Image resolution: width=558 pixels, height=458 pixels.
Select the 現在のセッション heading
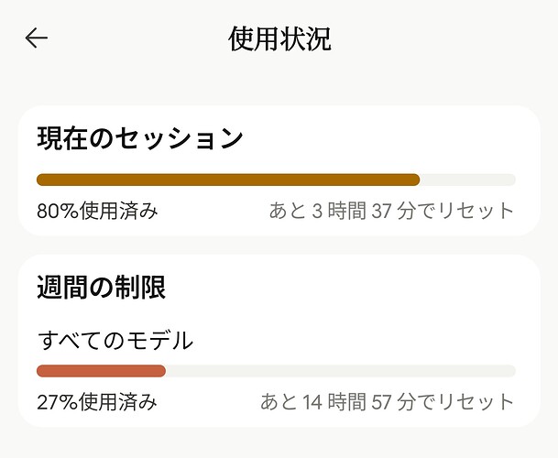click(x=140, y=138)
